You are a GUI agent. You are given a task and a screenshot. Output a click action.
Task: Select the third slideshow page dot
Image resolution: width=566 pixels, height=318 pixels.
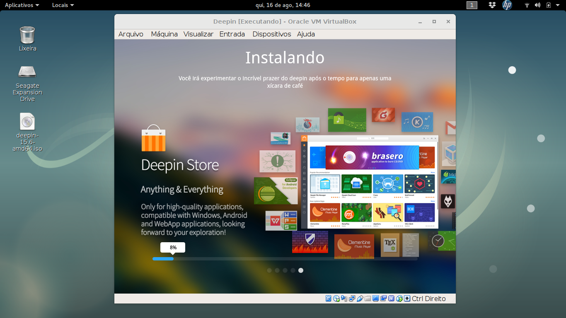point(285,270)
